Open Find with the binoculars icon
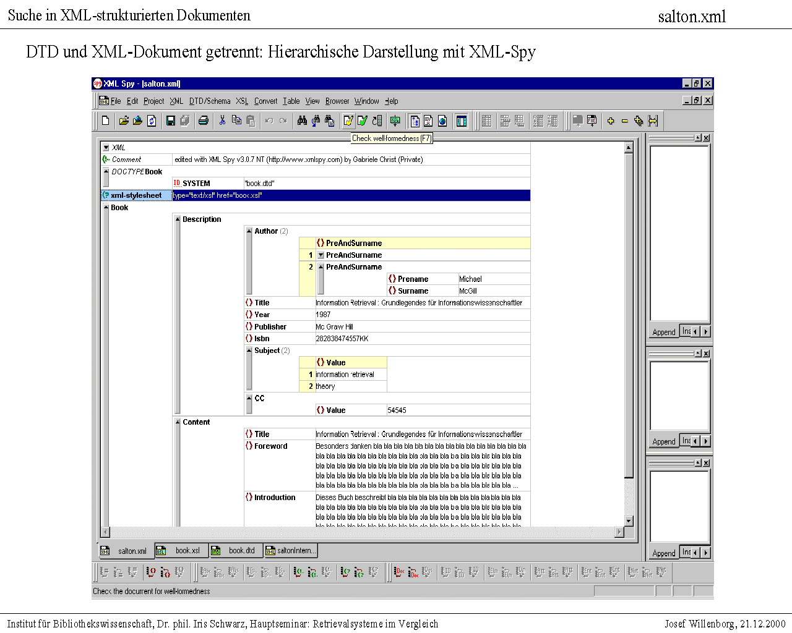 [302, 121]
